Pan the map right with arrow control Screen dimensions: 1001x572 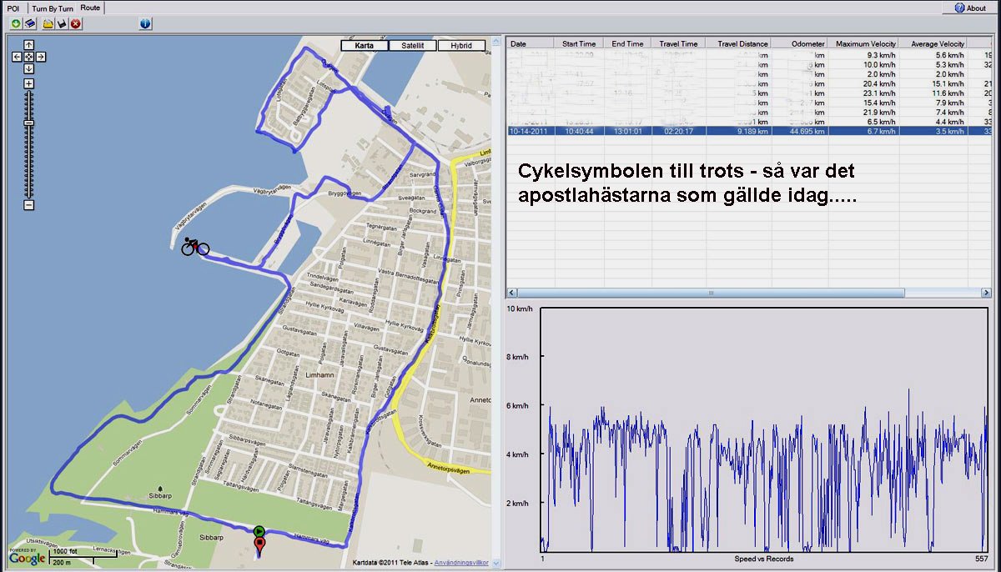tap(40, 57)
